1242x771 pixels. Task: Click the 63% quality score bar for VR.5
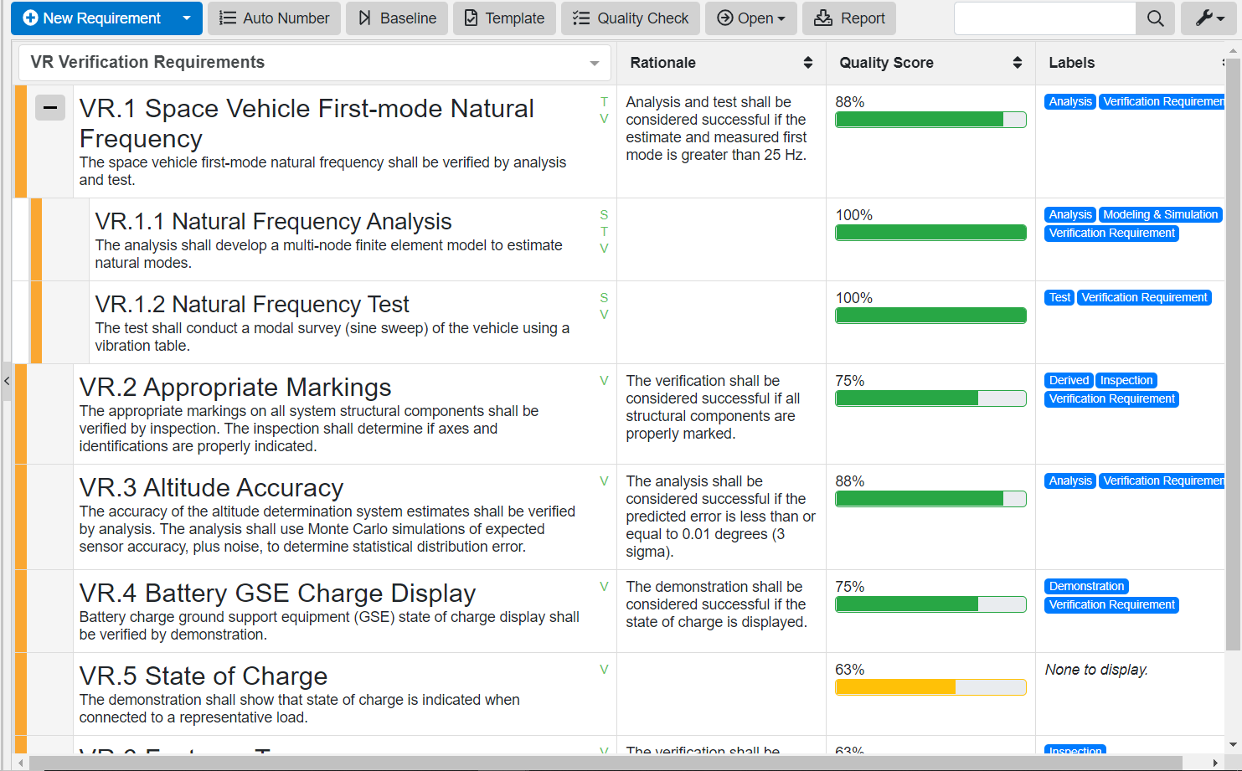[930, 686]
